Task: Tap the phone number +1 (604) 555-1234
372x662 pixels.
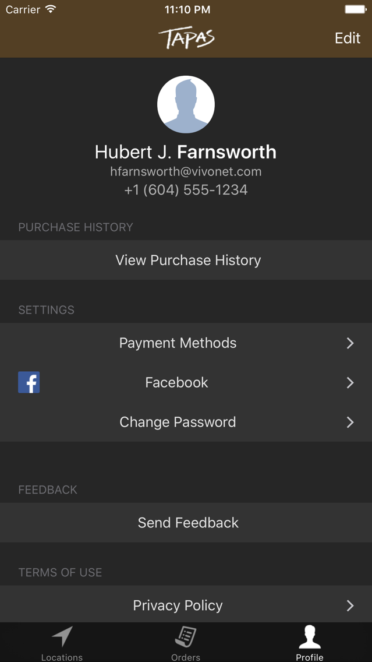Action: (x=186, y=190)
